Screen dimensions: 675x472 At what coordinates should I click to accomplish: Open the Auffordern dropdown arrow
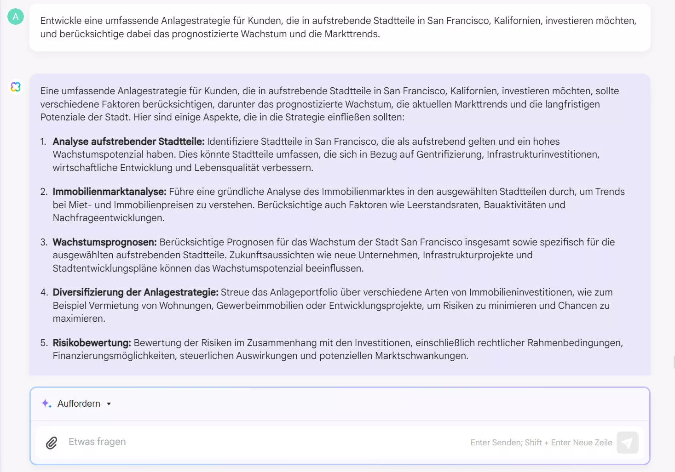[109, 404]
